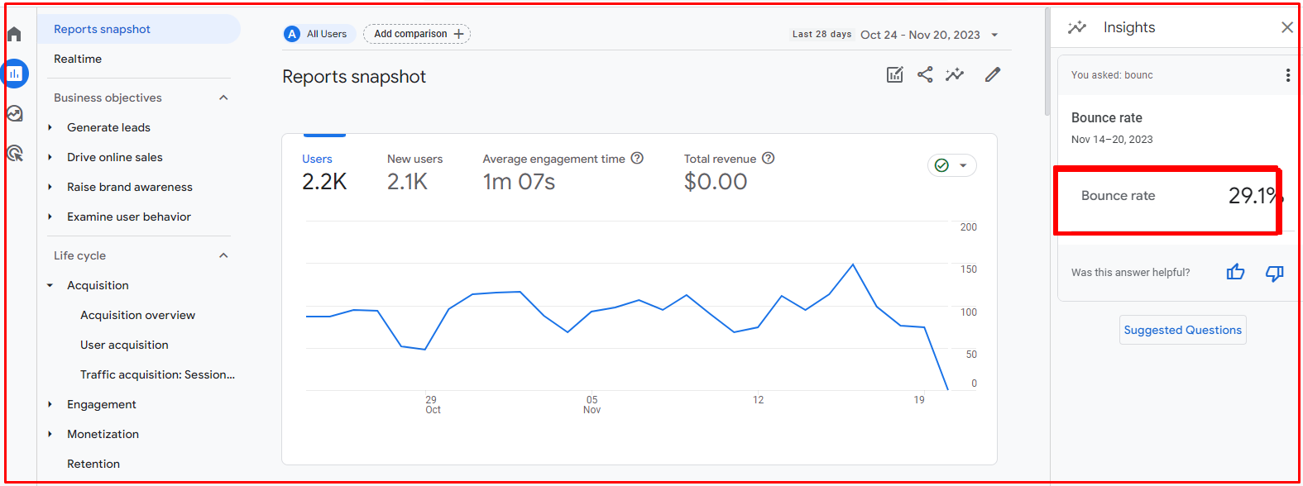Select the New users metric tab
1303x486 pixels.
[x=414, y=173]
